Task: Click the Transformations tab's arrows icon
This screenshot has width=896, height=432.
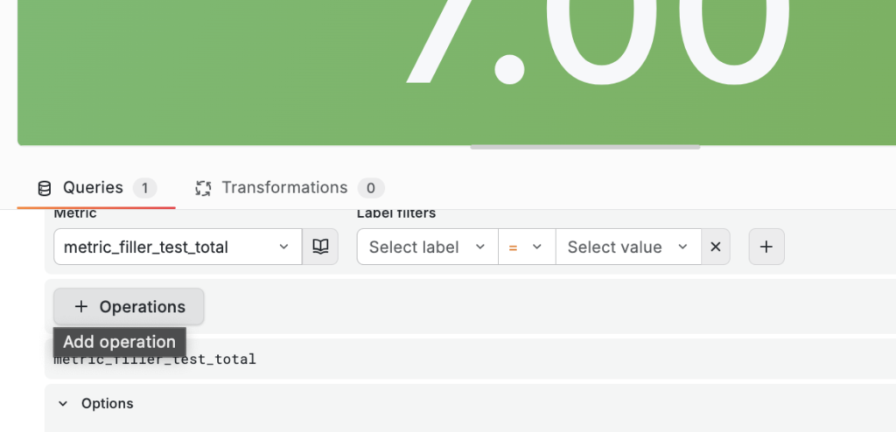Action: point(203,188)
